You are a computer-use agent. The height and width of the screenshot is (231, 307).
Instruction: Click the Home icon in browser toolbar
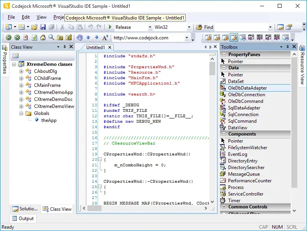tap(43, 37)
